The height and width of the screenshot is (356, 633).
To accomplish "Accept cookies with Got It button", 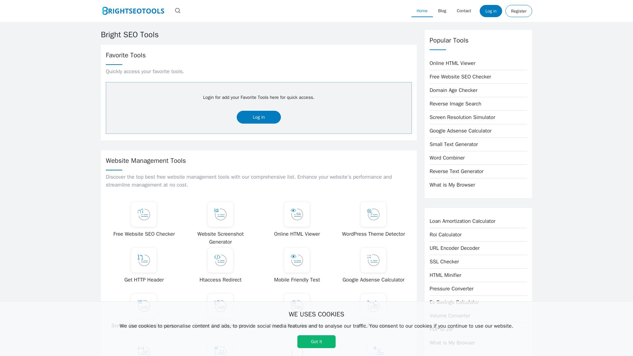I will coord(316,342).
